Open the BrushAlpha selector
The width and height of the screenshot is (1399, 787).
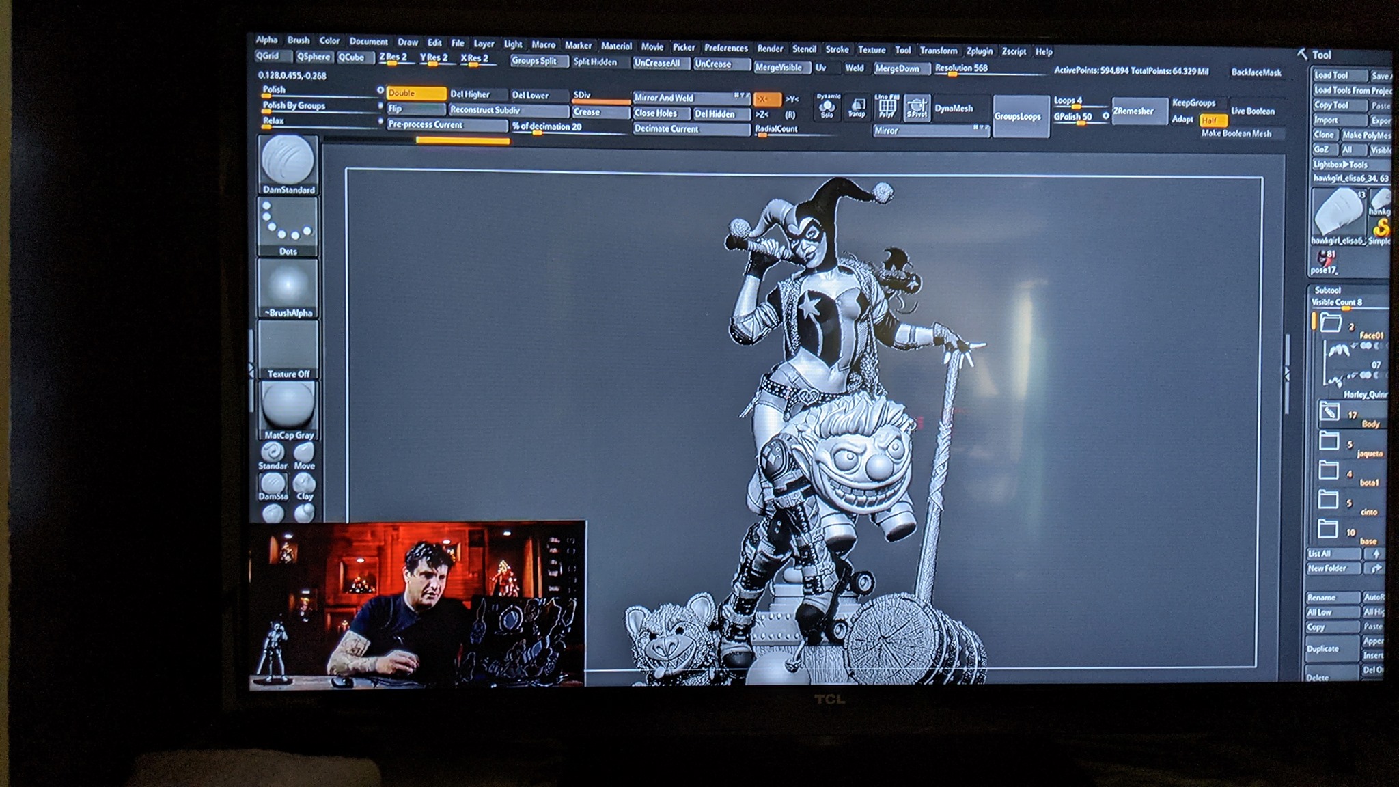288,288
